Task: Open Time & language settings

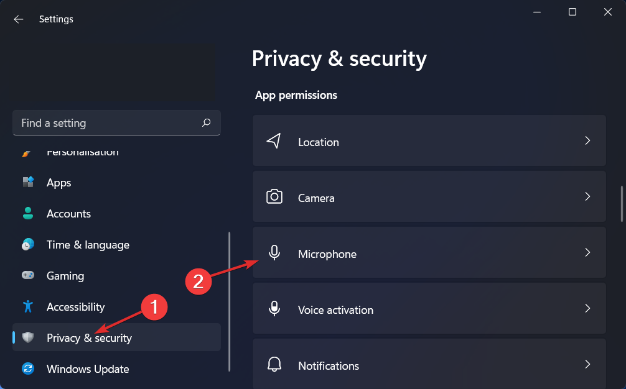Action: (88, 245)
